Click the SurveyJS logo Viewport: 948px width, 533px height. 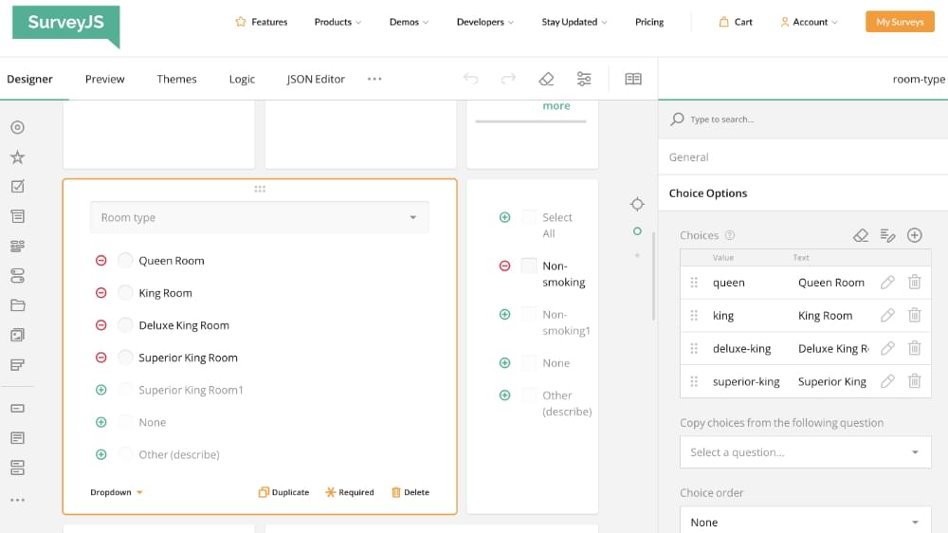tap(66, 26)
